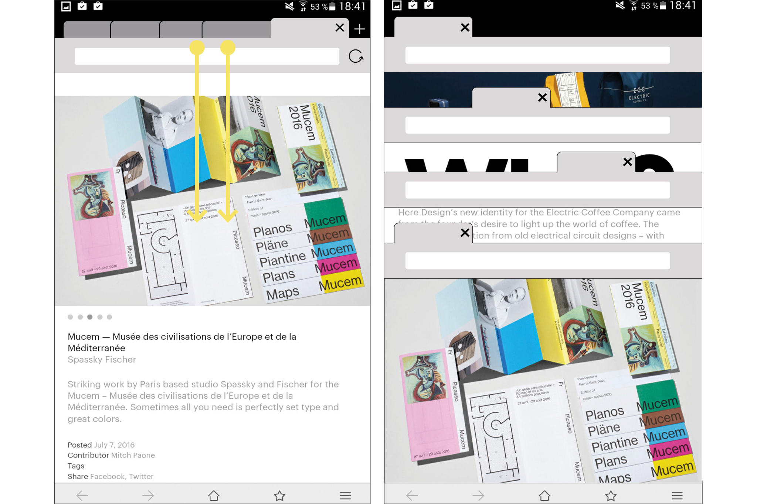
Task: Reload the current page
Action: coord(356,56)
